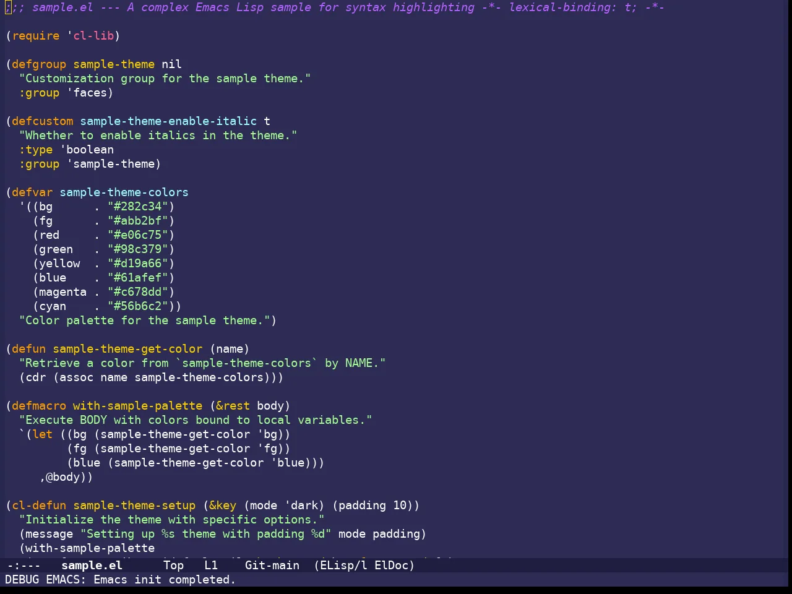Click the color string "#abb2bf"
792x594 pixels.
tap(138, 221)
